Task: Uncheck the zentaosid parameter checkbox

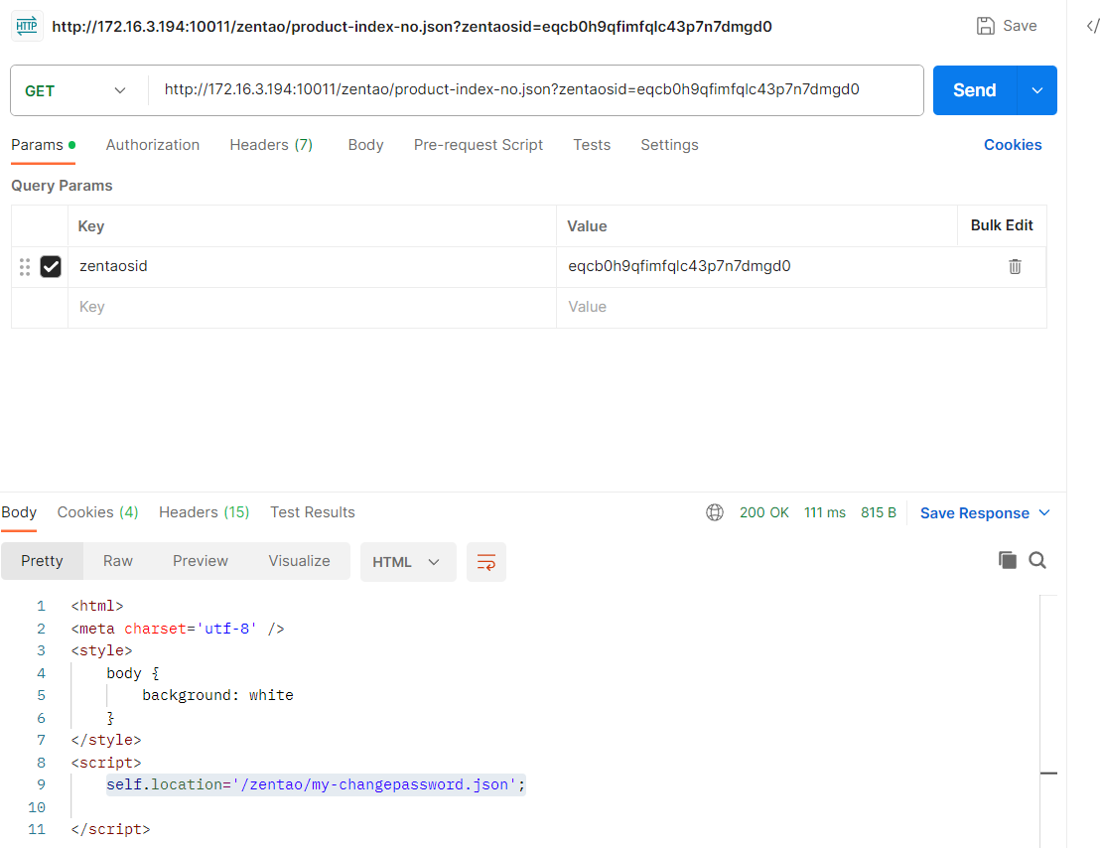Action: (x=51, y=266)
